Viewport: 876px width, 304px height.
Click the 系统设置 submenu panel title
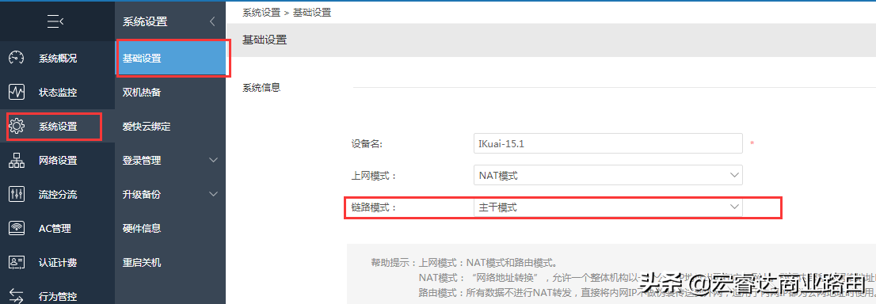click(145, 22)
